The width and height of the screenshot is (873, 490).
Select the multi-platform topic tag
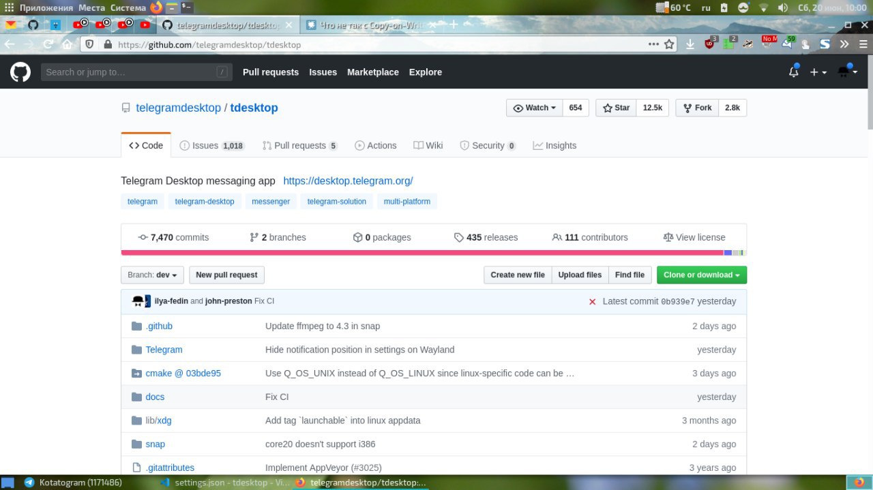[x=407, y=201]
